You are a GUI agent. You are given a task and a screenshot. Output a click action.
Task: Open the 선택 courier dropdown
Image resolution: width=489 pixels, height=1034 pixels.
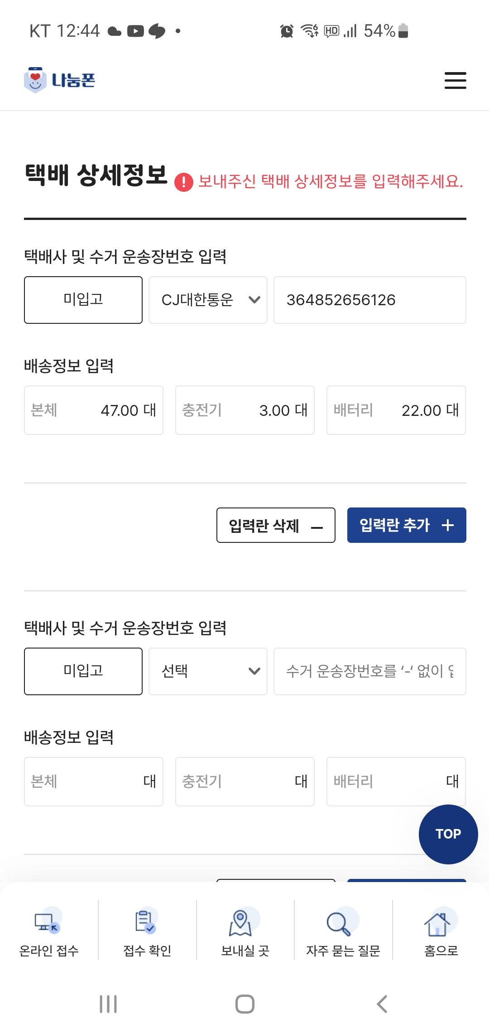(x=208, y=671)
